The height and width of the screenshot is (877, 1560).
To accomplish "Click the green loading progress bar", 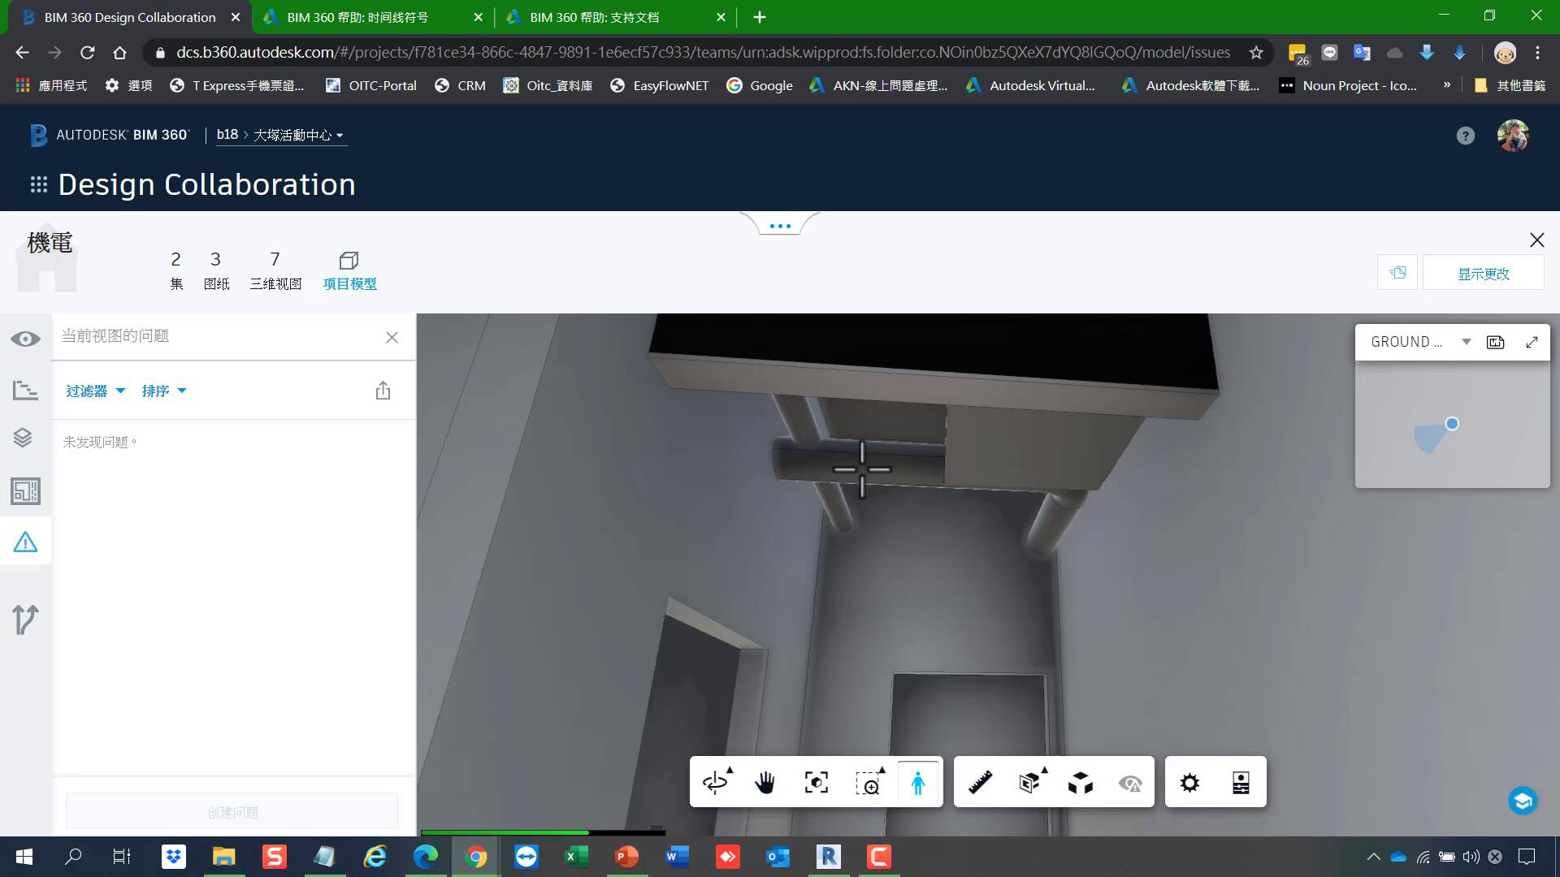I will (504, 832).
